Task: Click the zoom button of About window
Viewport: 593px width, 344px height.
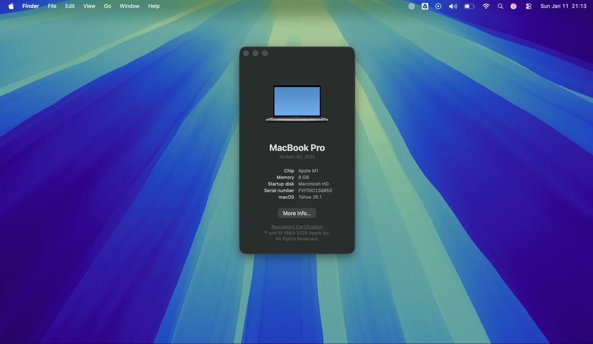Action: click(x=264, y=53)
